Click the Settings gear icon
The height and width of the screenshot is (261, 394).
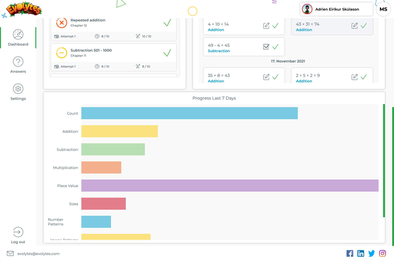(18, 89)
